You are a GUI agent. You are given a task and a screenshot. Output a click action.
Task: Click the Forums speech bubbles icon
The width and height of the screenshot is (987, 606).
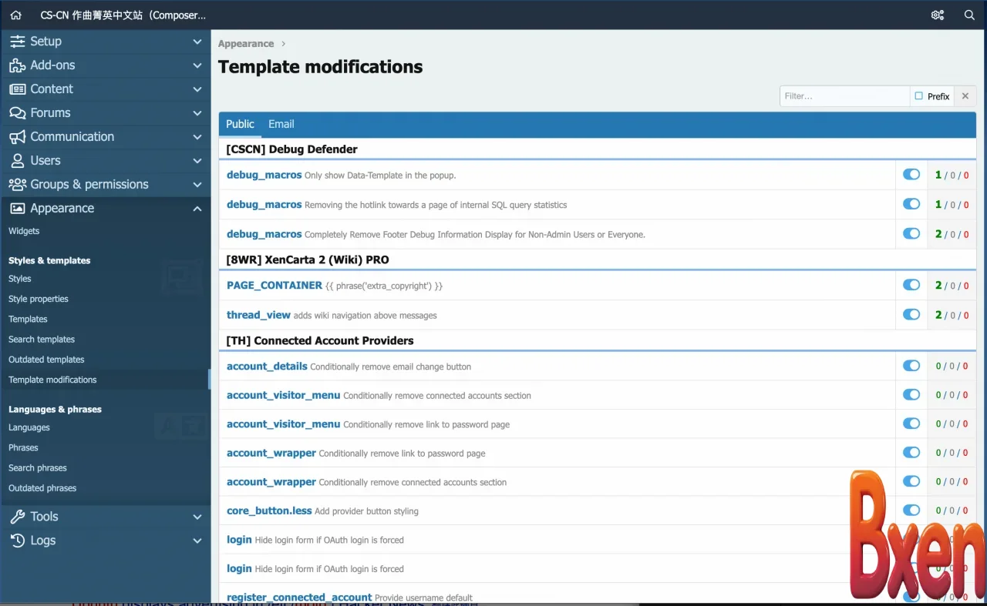pos(17,113)
